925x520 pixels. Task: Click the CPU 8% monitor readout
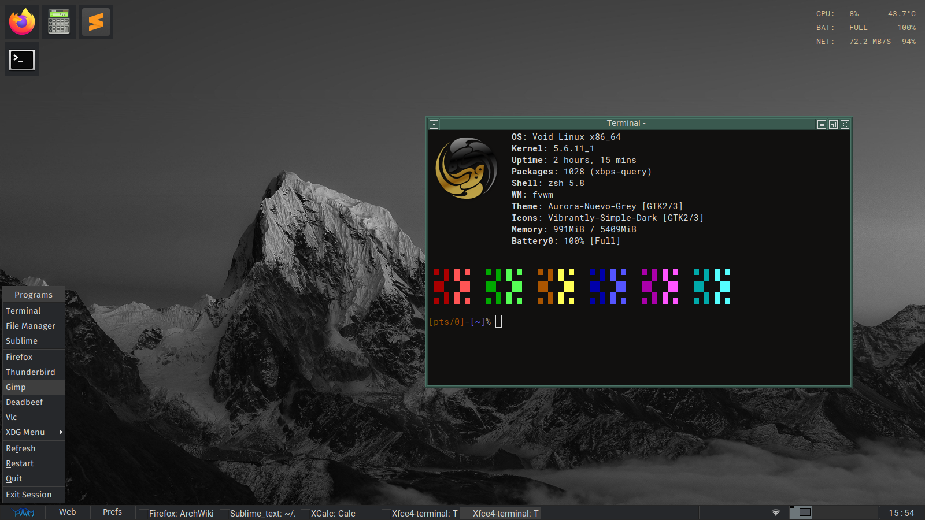tap(866, 14)
